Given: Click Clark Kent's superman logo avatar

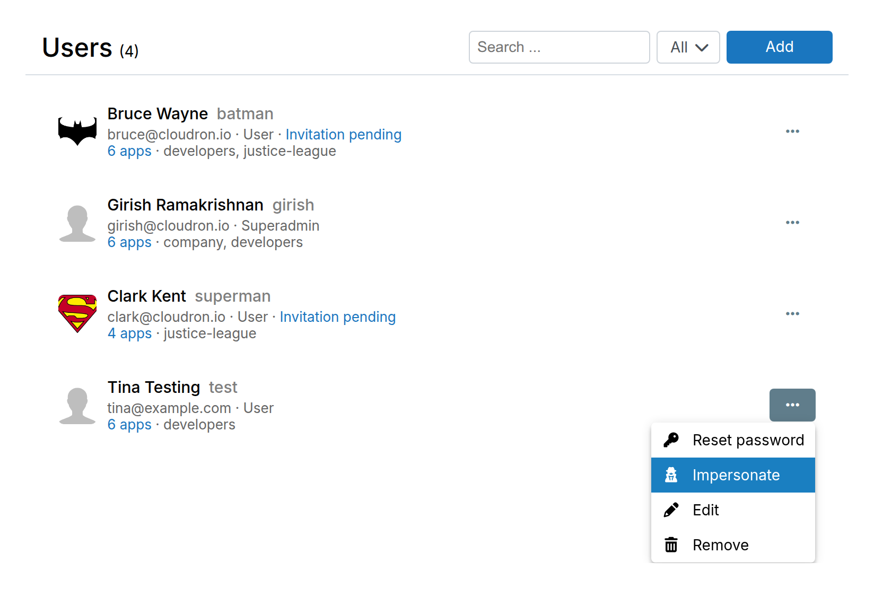Looking at the screenshot, I should (x=77, y=314).
